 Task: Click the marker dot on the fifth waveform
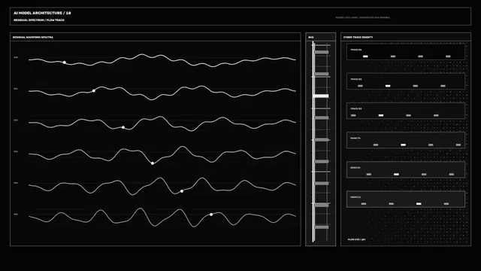[182, 191]
